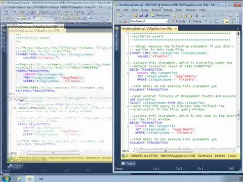Click the first BEGIN TRANSACTION line
243x182 pixels.
click(146, 70)
